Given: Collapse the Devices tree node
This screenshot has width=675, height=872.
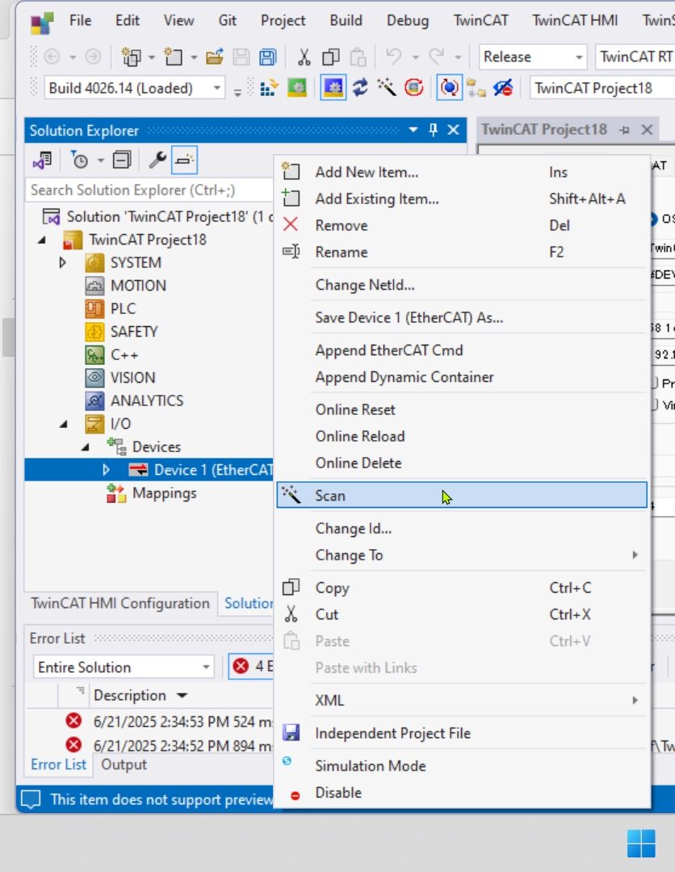Looking at the screenshot, I should 85,447.
